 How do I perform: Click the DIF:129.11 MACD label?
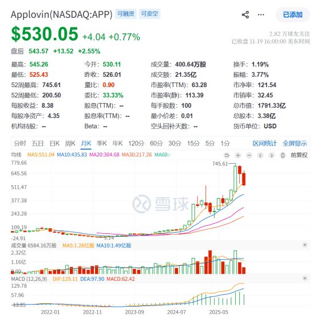point(65,279)
